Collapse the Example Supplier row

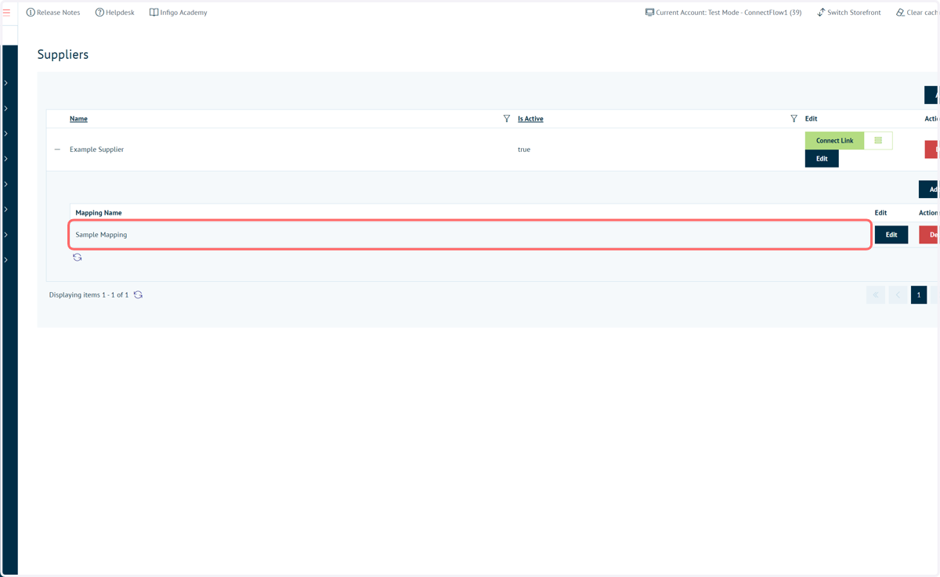[x=57, y=150]
